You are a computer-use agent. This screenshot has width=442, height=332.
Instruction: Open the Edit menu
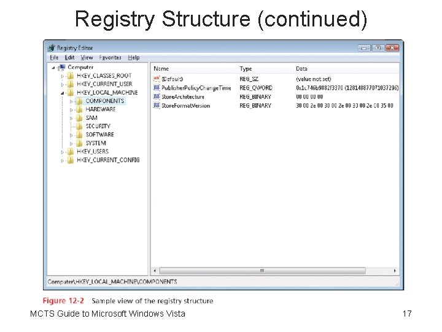pos(69,58)
